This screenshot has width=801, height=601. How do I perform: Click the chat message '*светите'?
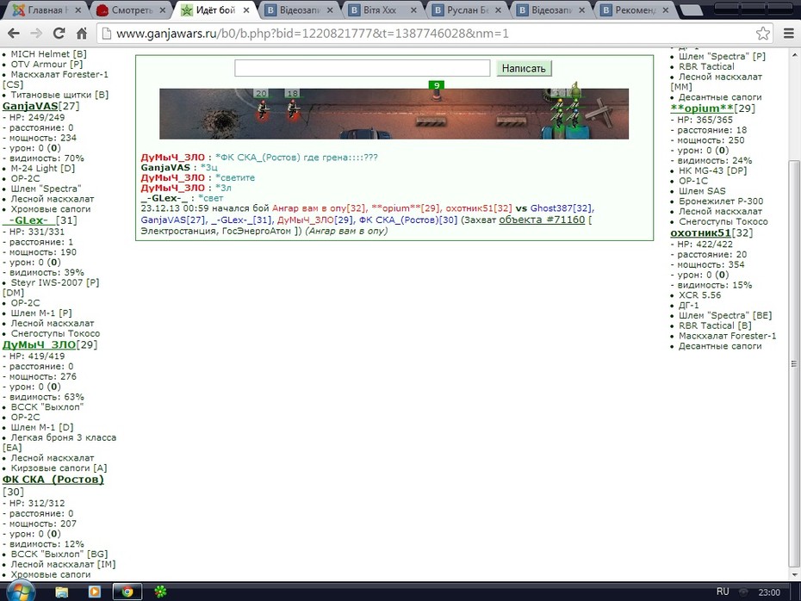point(235,177)
